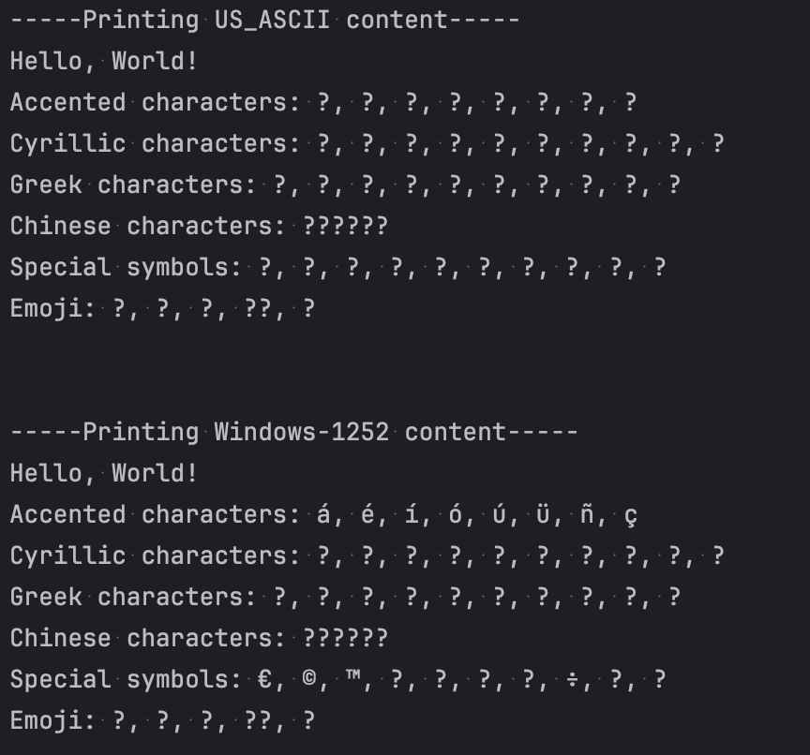The width and height of the screenshot is (810, 755).
Task: Click the euro € symbol
Action: pyautogui.click(x=264, y=679)
